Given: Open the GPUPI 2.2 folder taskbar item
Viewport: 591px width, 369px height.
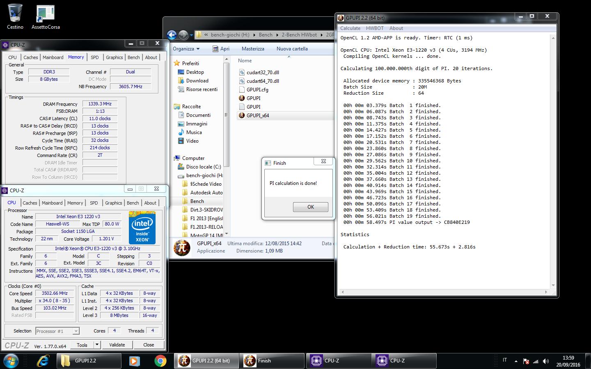Looking at the screenshot, I should tap(88, 361).
